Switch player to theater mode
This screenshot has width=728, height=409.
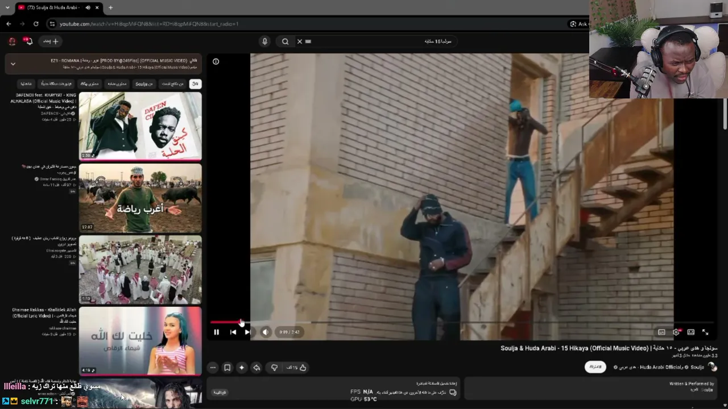point(690,332)
